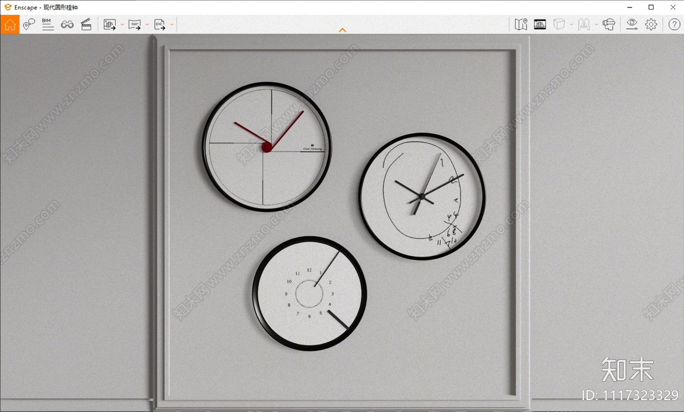Viewport: 684px width, 412px height.
Task: Minimize the Enscape window
Action: click(x=630, y=7)
